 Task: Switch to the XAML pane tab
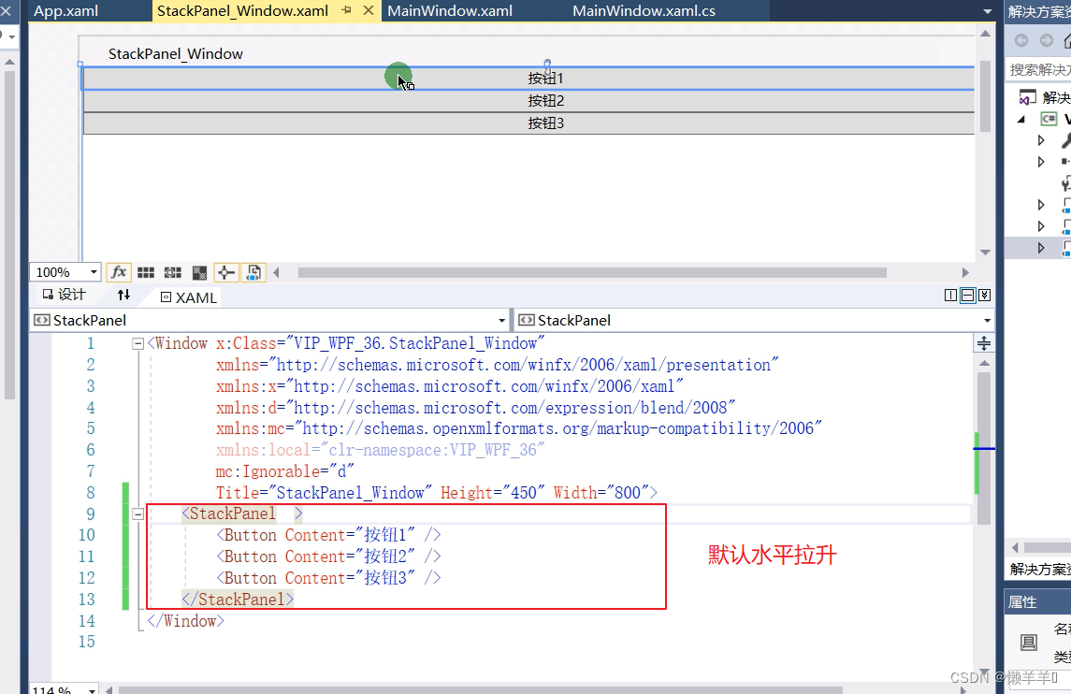tap(189, 297)
